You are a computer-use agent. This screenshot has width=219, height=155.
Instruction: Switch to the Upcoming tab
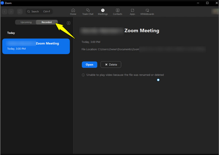pyautogui.click(x=26, y=22)
